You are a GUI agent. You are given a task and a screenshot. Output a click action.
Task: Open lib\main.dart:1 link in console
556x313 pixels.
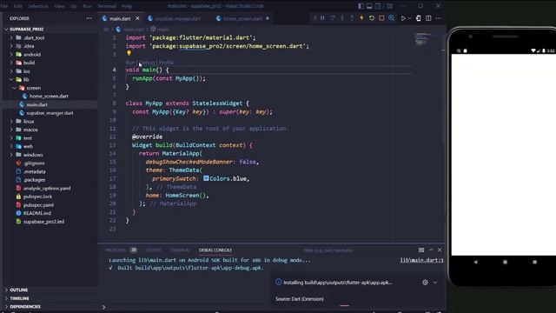pyautogui.click(x=421, y=260)
